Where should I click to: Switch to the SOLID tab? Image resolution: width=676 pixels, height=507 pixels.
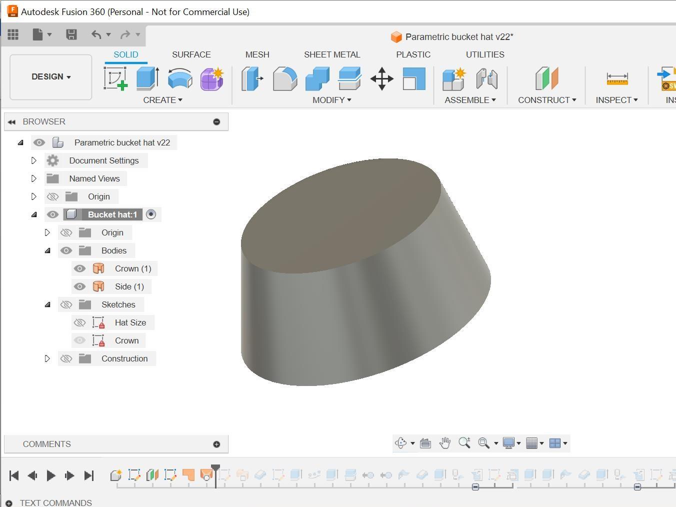(x=126, y=54)
